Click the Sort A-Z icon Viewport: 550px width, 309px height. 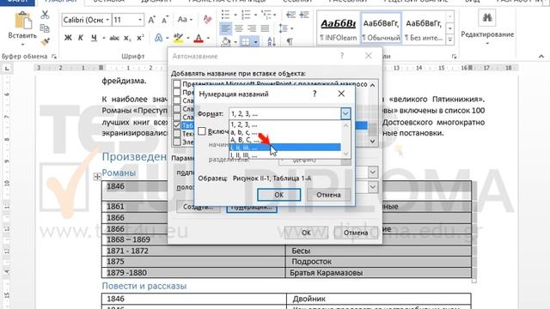tap(272, 42)
